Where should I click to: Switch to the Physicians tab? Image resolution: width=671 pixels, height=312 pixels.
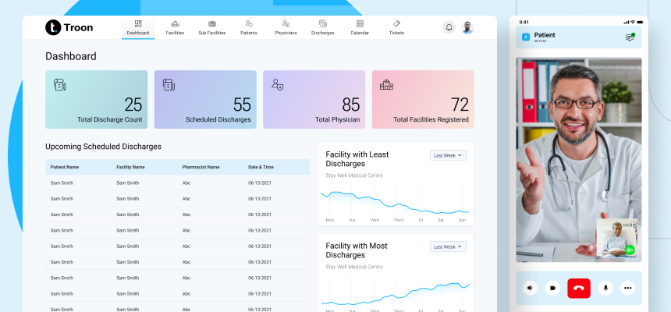pos(286,27)
